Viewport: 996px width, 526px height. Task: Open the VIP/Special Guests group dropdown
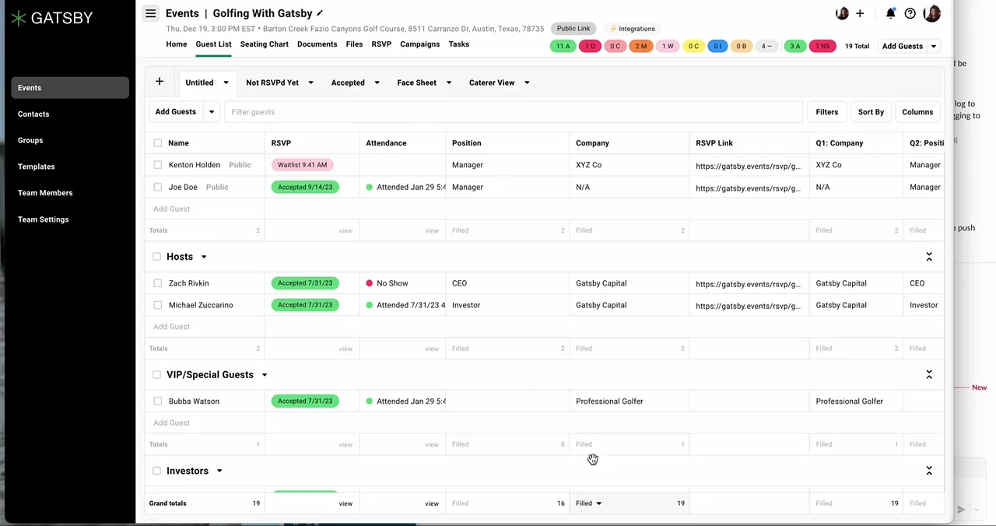(x=265, y=375)
